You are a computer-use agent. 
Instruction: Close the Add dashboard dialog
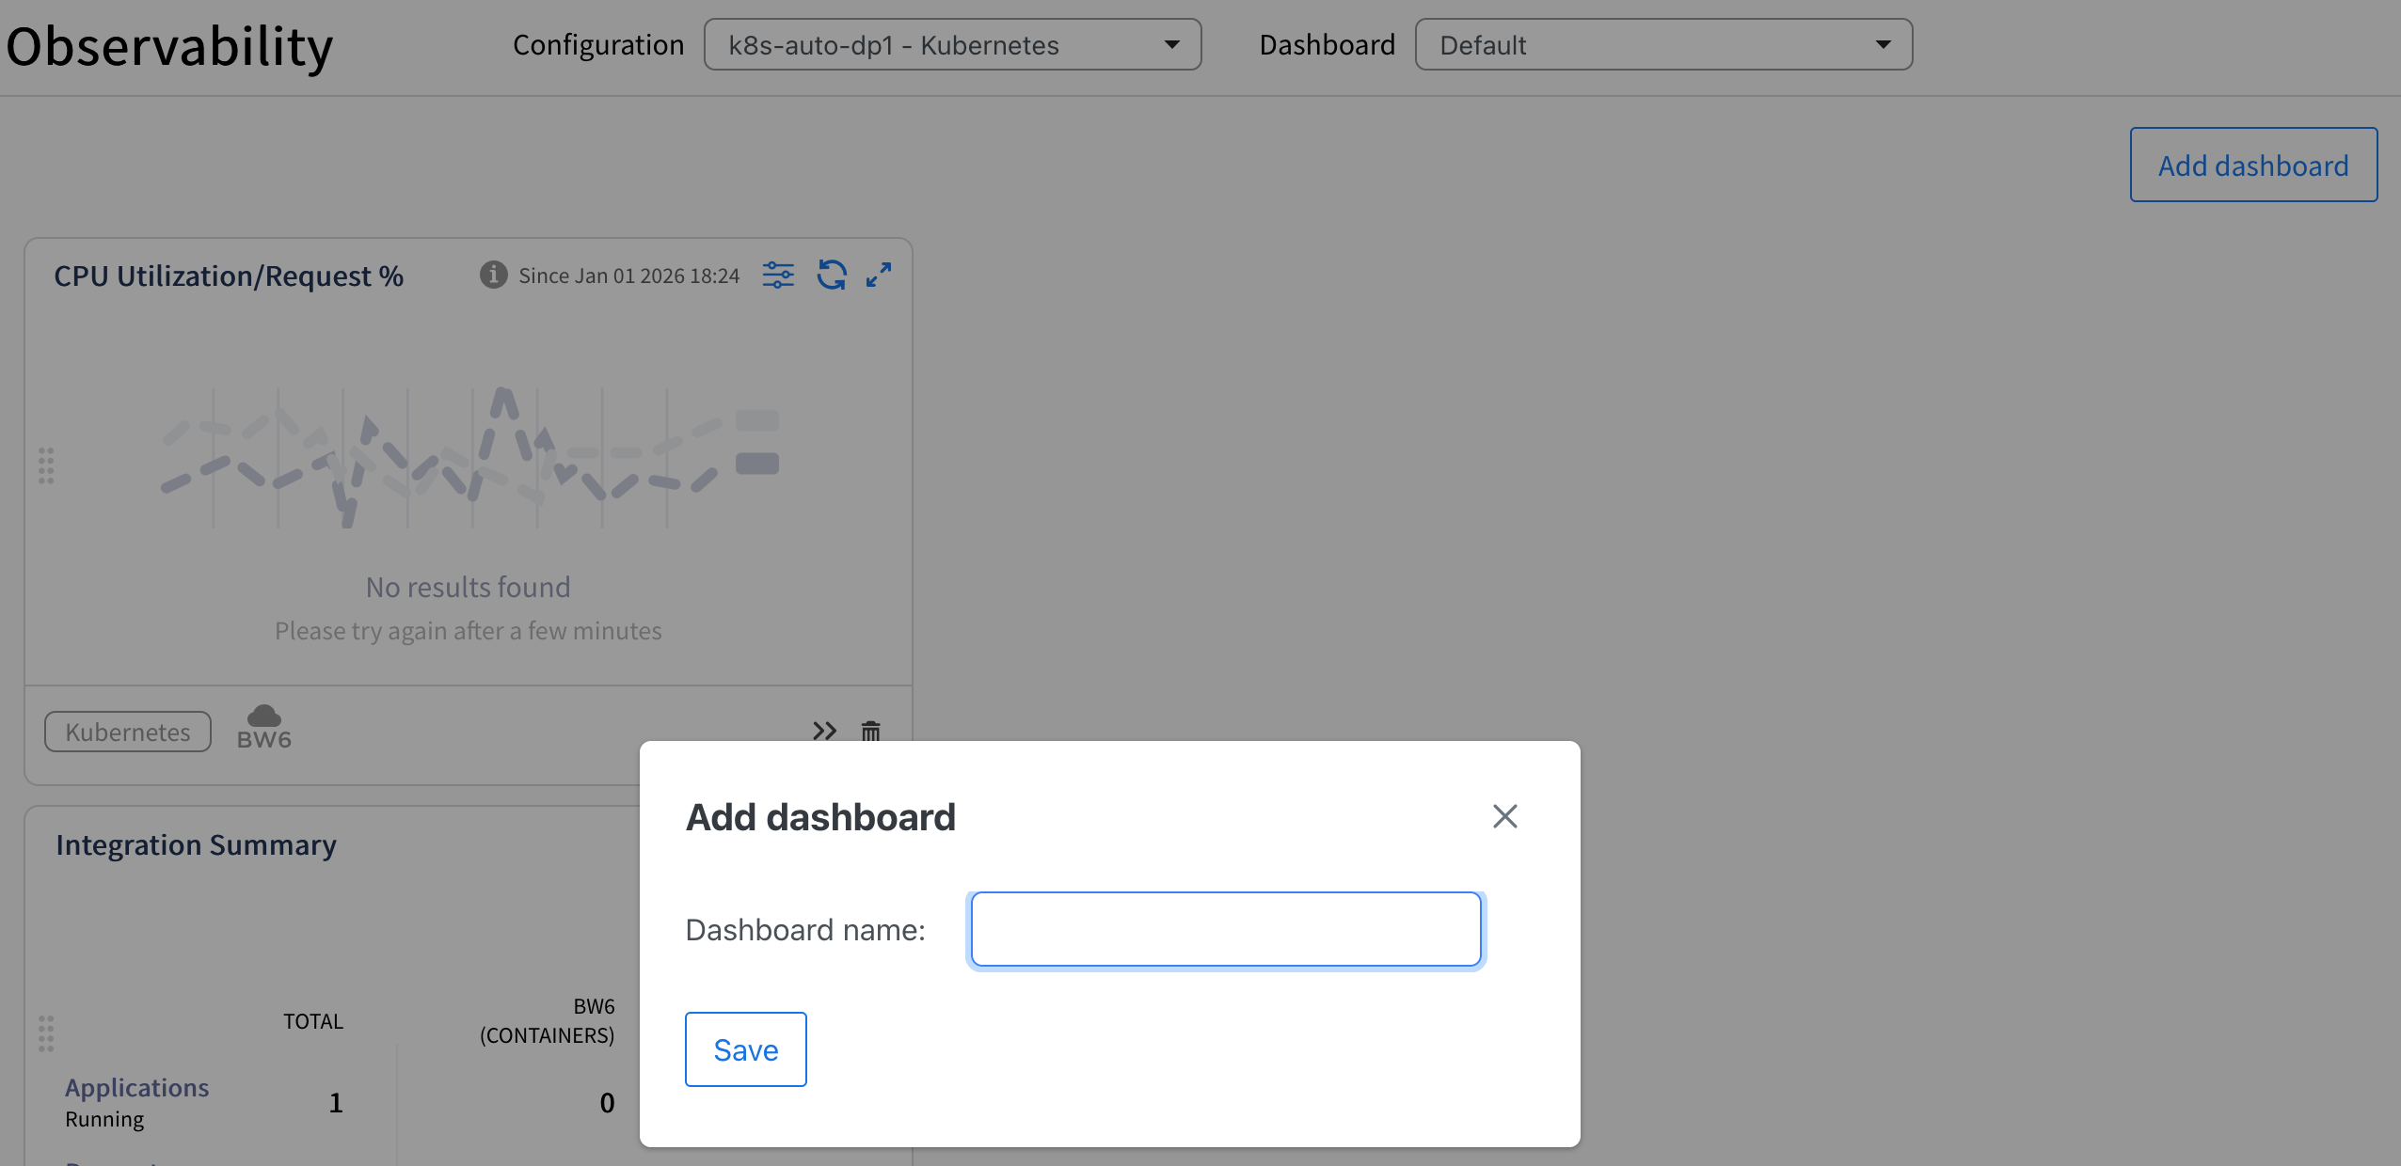(1505, 816)
